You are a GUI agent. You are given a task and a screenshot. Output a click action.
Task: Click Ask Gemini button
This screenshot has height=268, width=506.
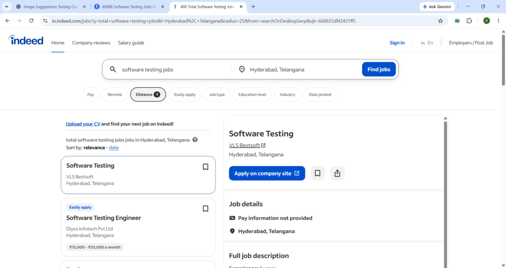(x=437, y=7)
